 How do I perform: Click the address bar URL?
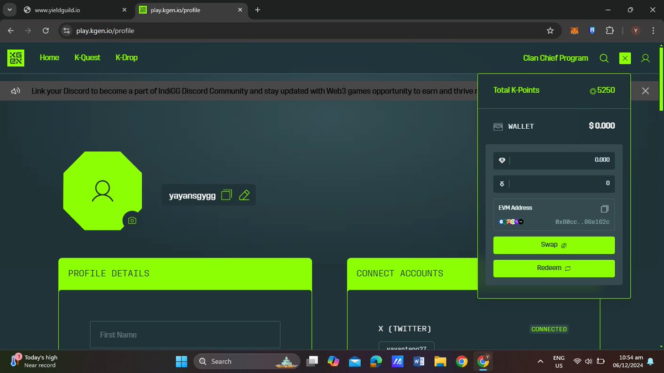pos(105,31)
